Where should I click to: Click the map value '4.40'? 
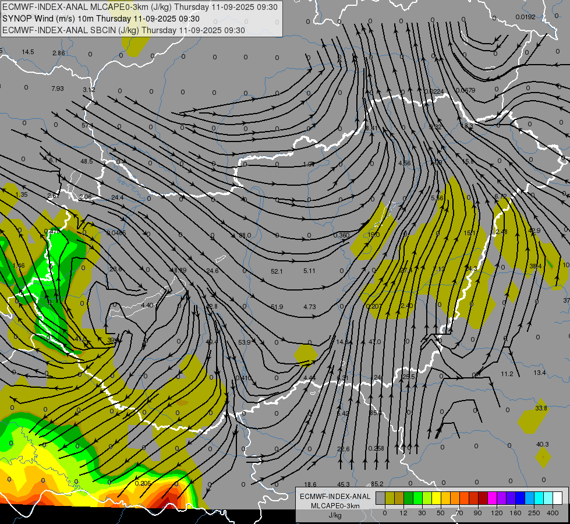tap(147, 305)
